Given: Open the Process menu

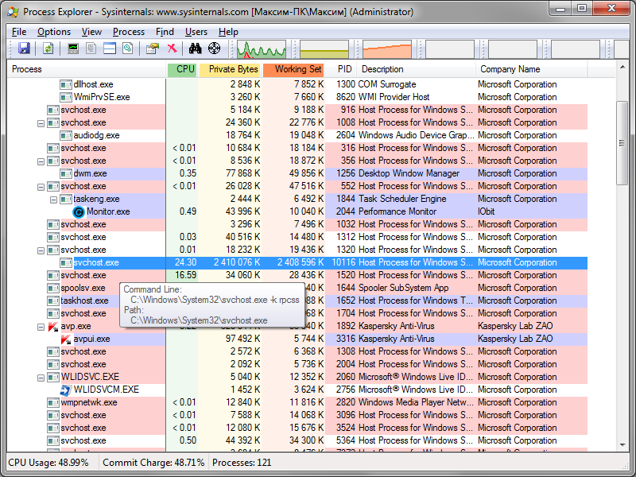Looking at the screenshot, I should (x=129, y=32).
